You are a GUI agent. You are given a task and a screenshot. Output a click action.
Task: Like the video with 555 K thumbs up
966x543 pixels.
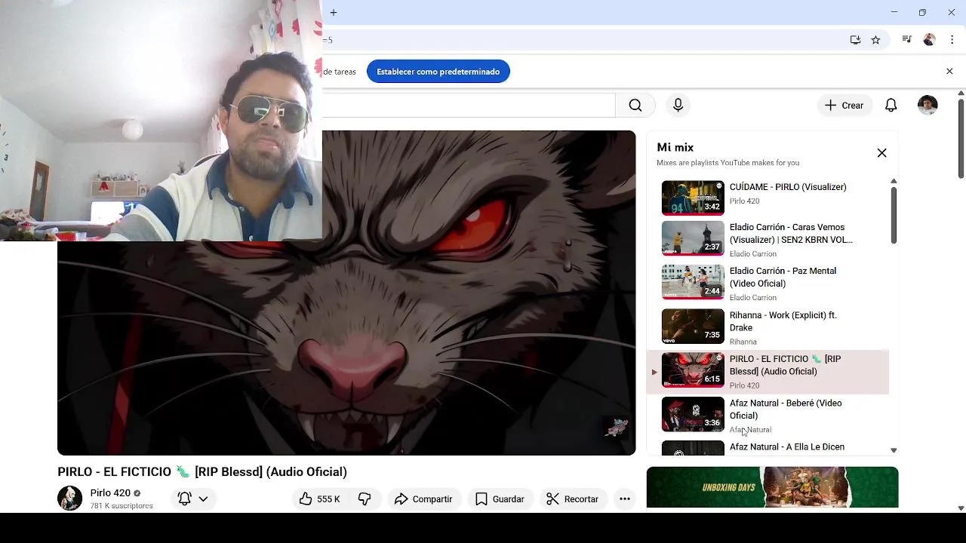[320, 499]
